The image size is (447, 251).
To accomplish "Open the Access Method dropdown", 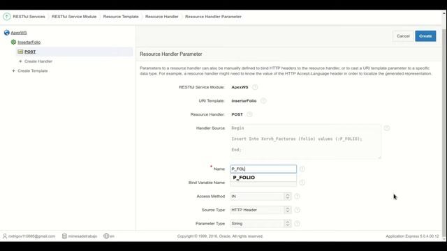I will (x=261, y=197).
